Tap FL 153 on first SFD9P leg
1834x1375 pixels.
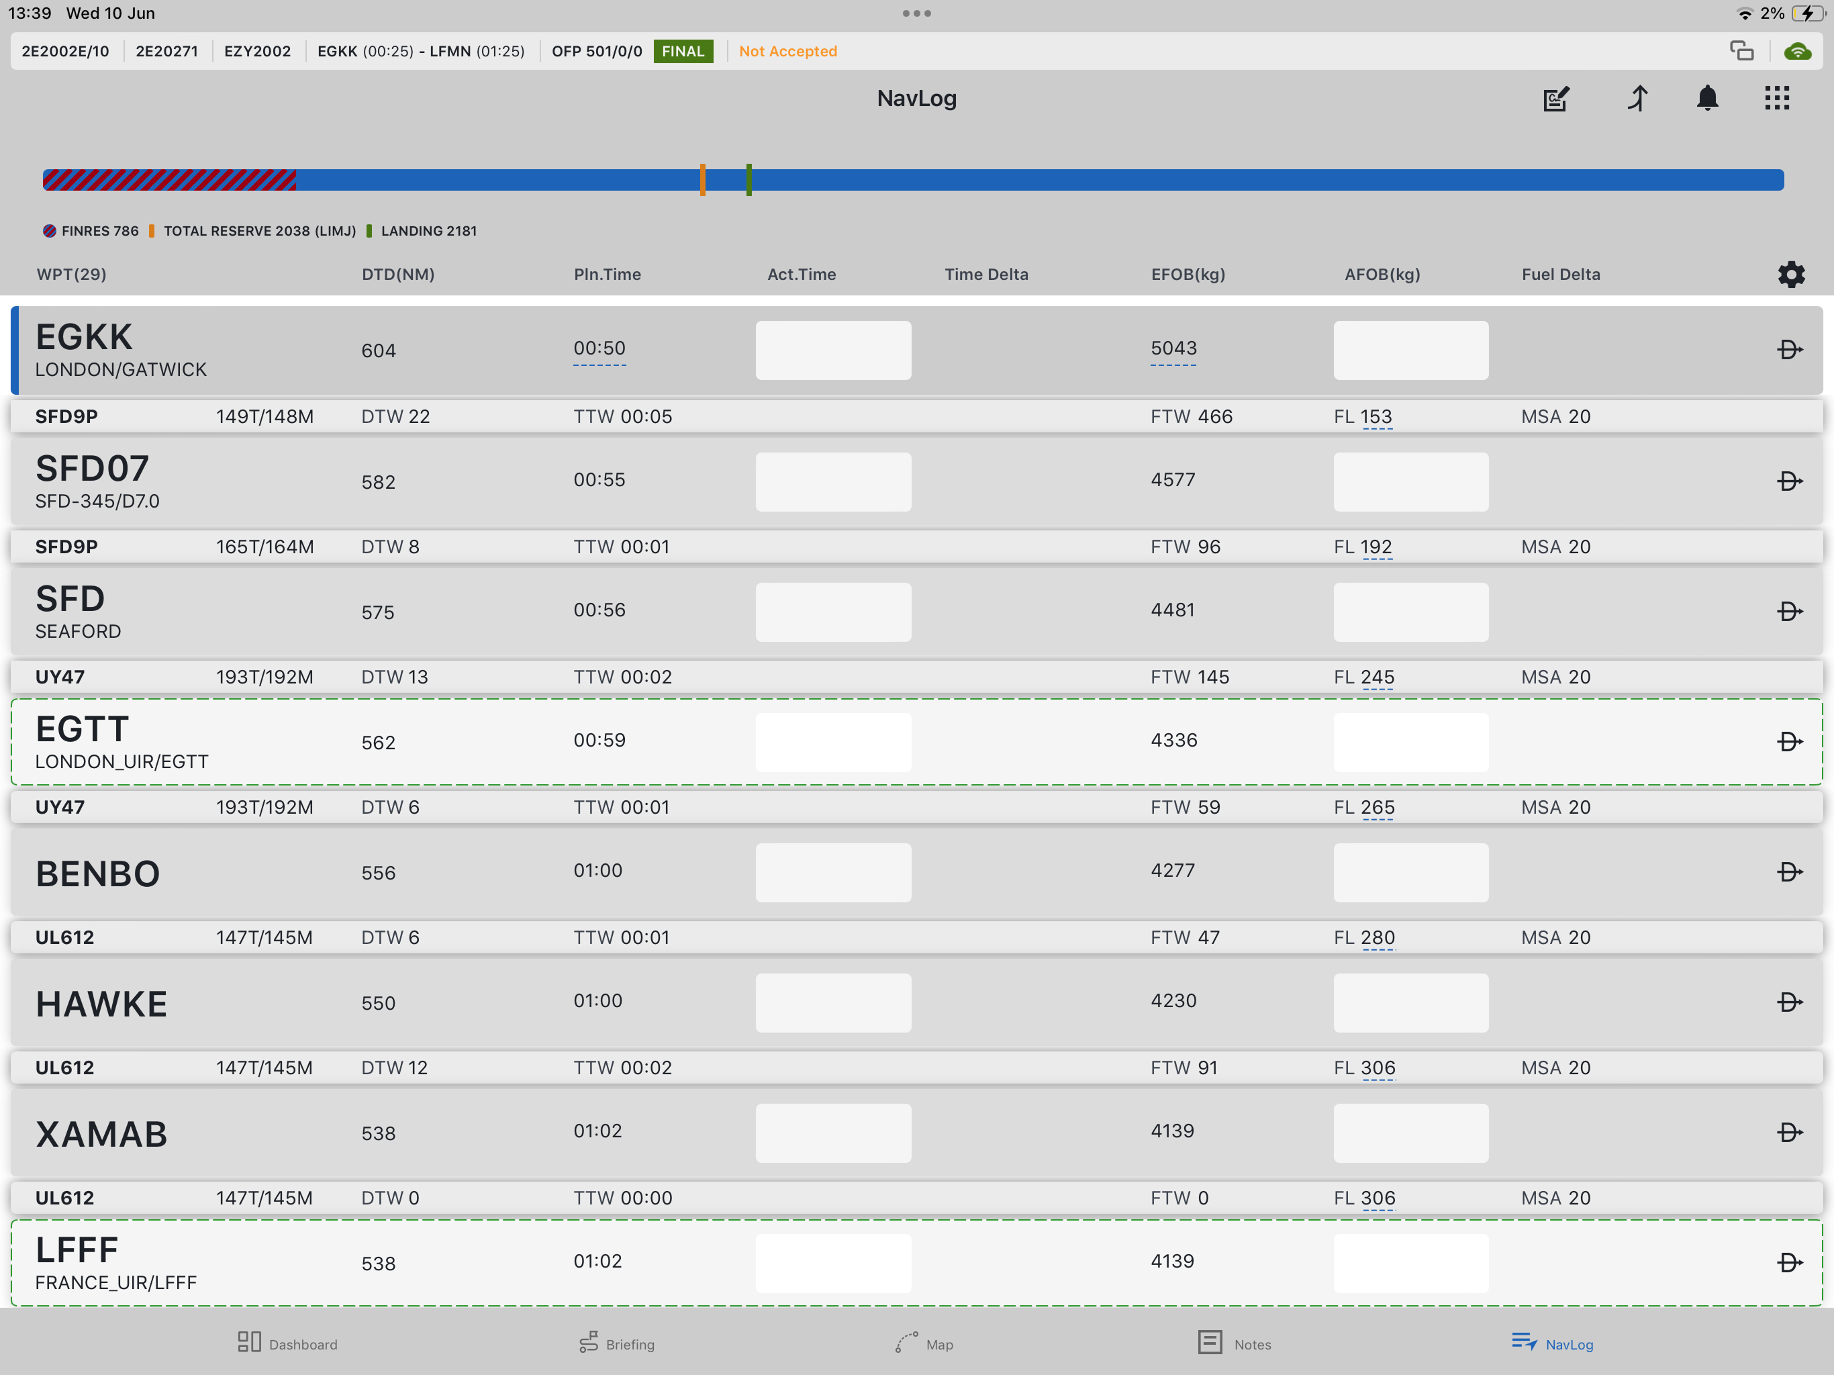click(1376, 416)
